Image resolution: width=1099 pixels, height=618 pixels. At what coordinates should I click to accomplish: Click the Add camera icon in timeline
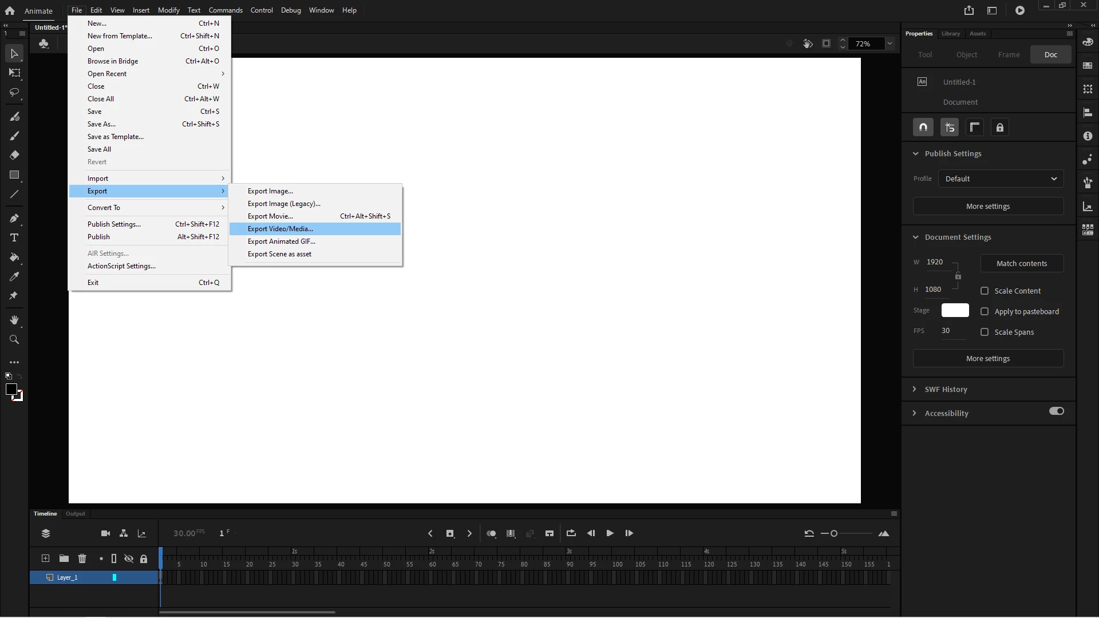[x=105, y=533]
